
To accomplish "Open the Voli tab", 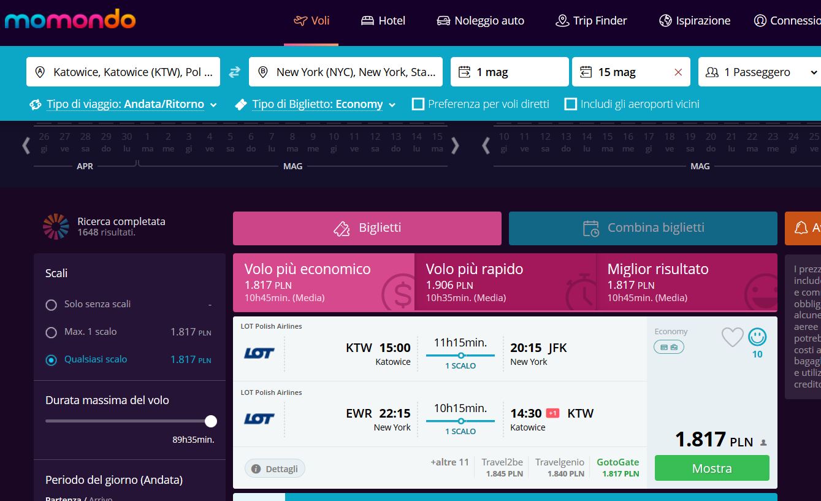I will coord(311,20).
